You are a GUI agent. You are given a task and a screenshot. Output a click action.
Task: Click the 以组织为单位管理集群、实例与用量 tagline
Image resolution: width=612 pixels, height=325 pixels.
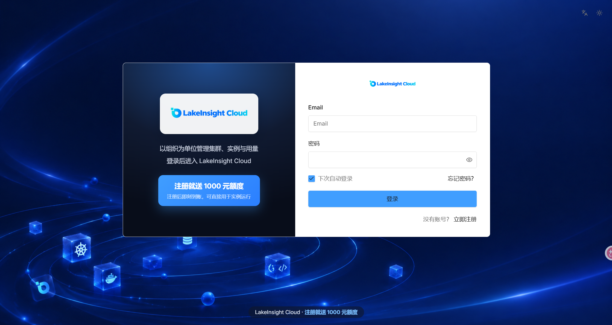tap(209, 149)
